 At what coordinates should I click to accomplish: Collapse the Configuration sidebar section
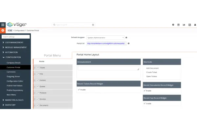(13, 57)
